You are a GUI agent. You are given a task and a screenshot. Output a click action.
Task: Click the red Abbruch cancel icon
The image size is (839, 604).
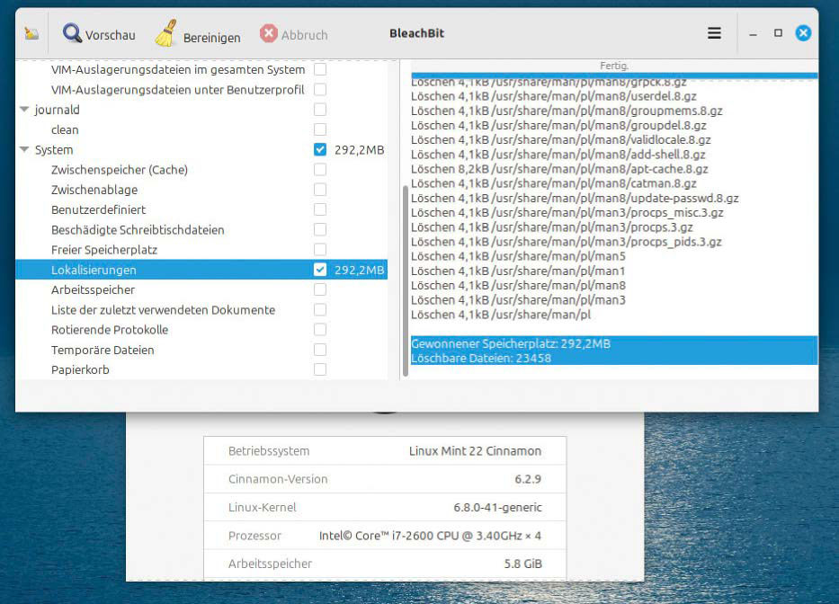(269, 33)
